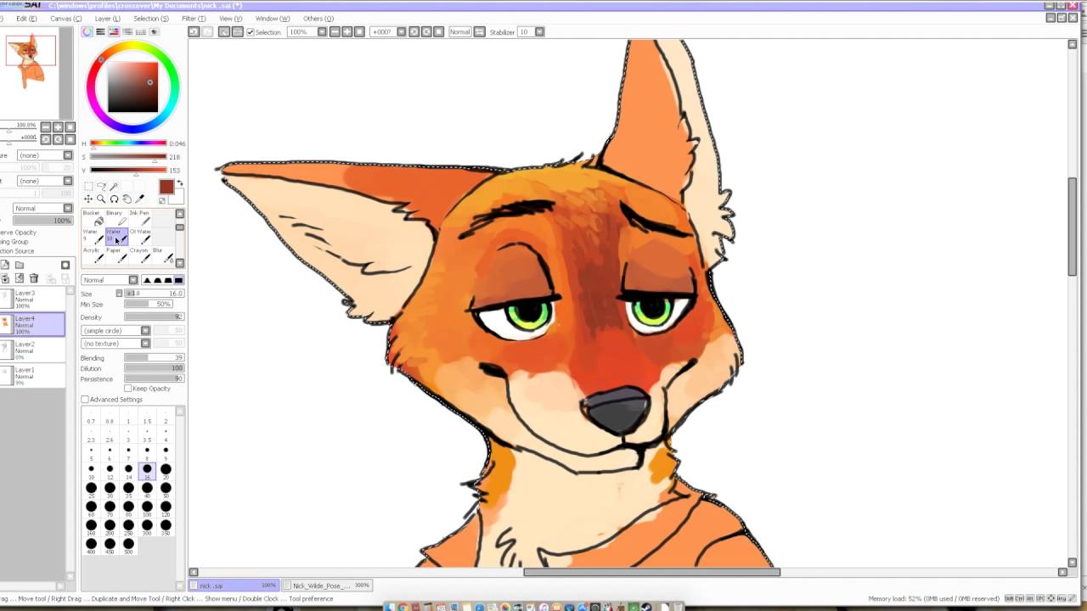Toggle the Scratchpad panel
Viewport: 1087px width, 611px height.
[x=154, y=31]
